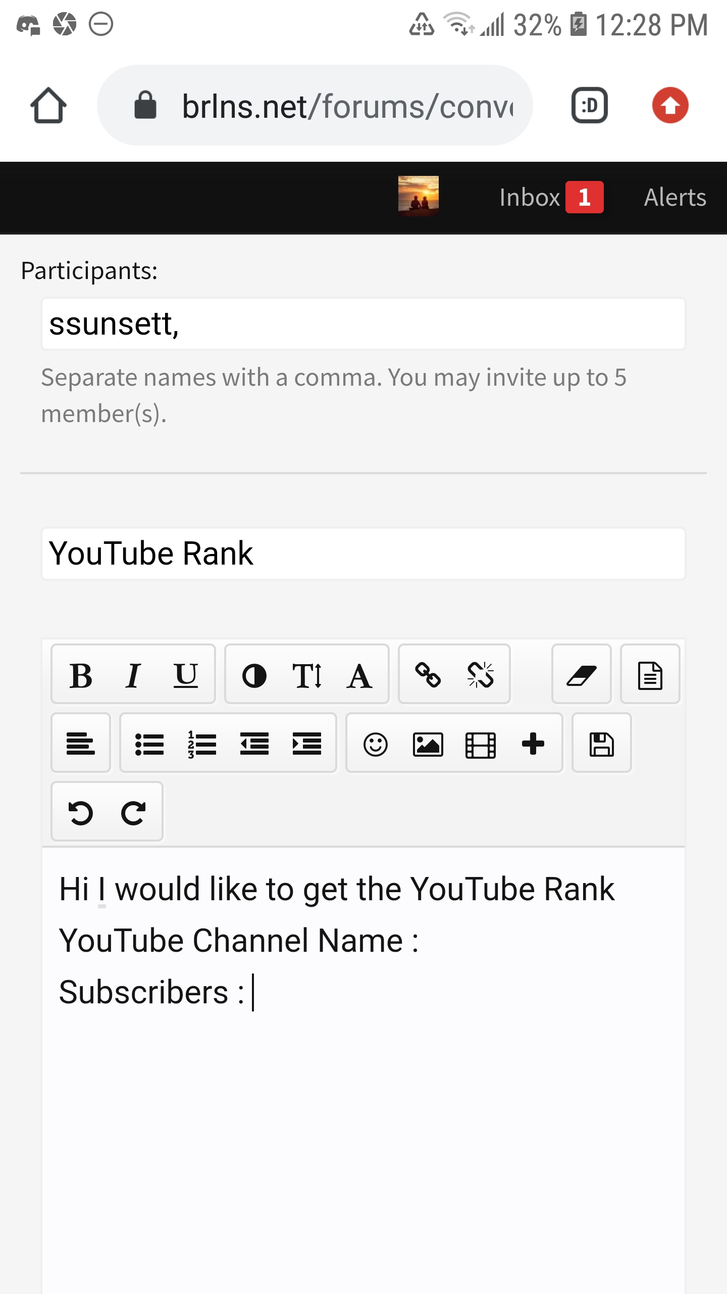Screen dimensions: 727x1294
Task: Undo the last edit
Action: [x=81, y=813]
